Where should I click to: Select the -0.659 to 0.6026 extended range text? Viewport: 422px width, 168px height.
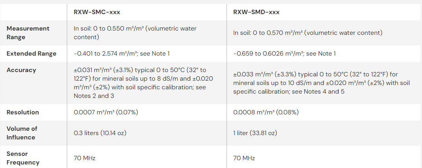coord(284,54)
